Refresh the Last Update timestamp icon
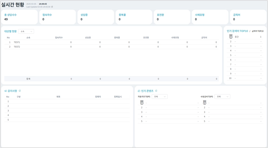268x148 pixels. coord(52,7)
